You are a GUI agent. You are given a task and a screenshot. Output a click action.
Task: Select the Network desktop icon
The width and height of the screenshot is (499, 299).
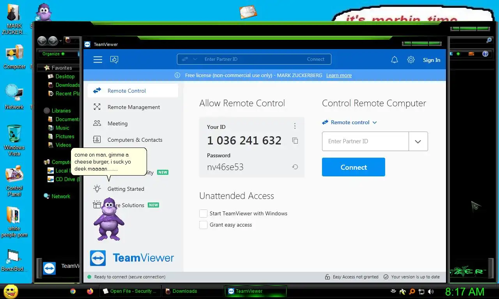click(14, 97)
